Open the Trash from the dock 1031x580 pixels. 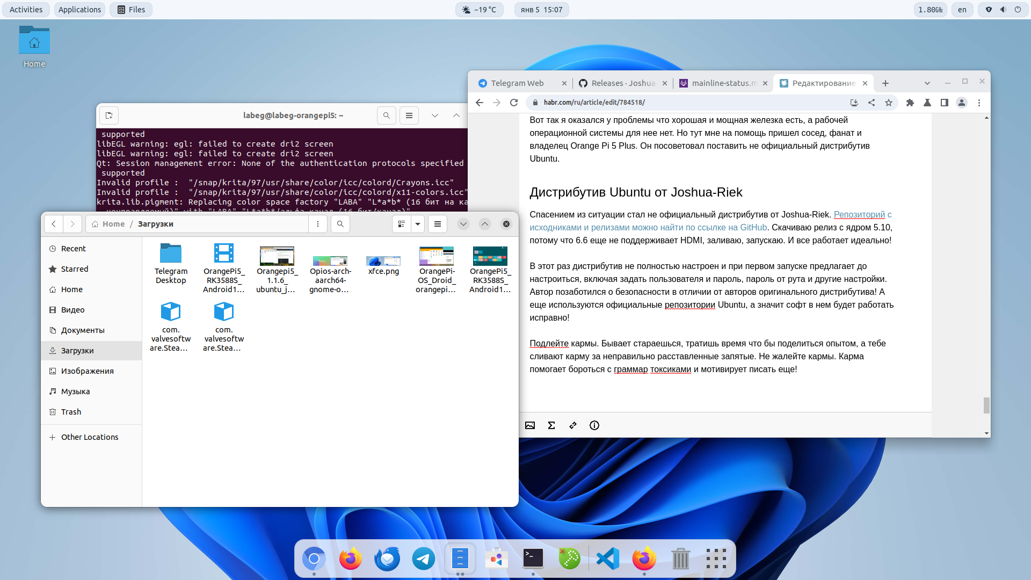681,559
